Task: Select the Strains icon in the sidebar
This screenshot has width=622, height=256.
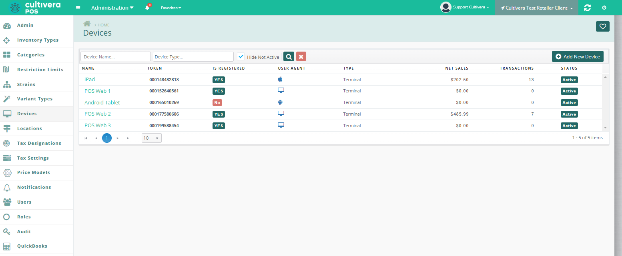Action: pyautogui.click(x=7, y=84)
